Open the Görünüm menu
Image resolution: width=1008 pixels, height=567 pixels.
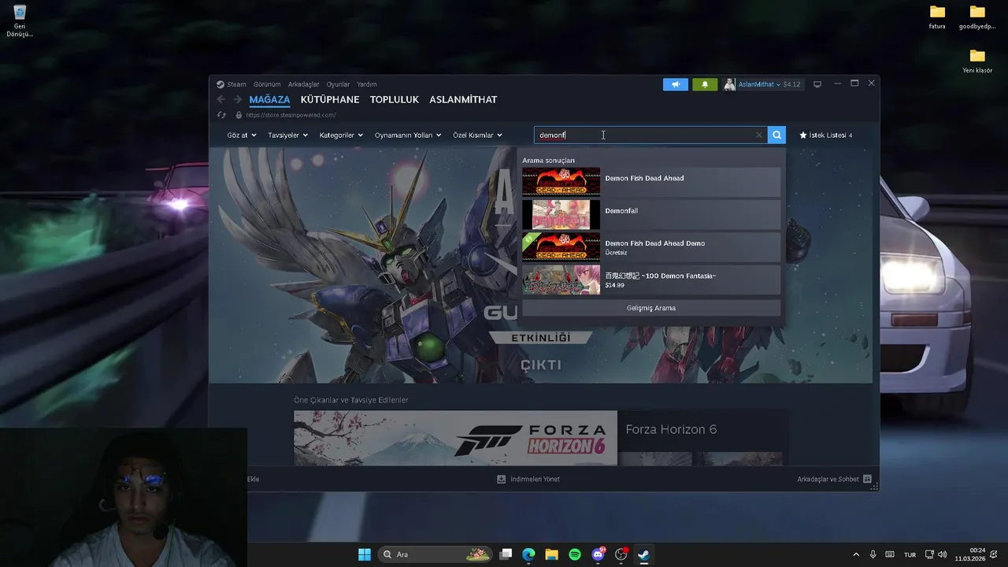pos(267,84)
